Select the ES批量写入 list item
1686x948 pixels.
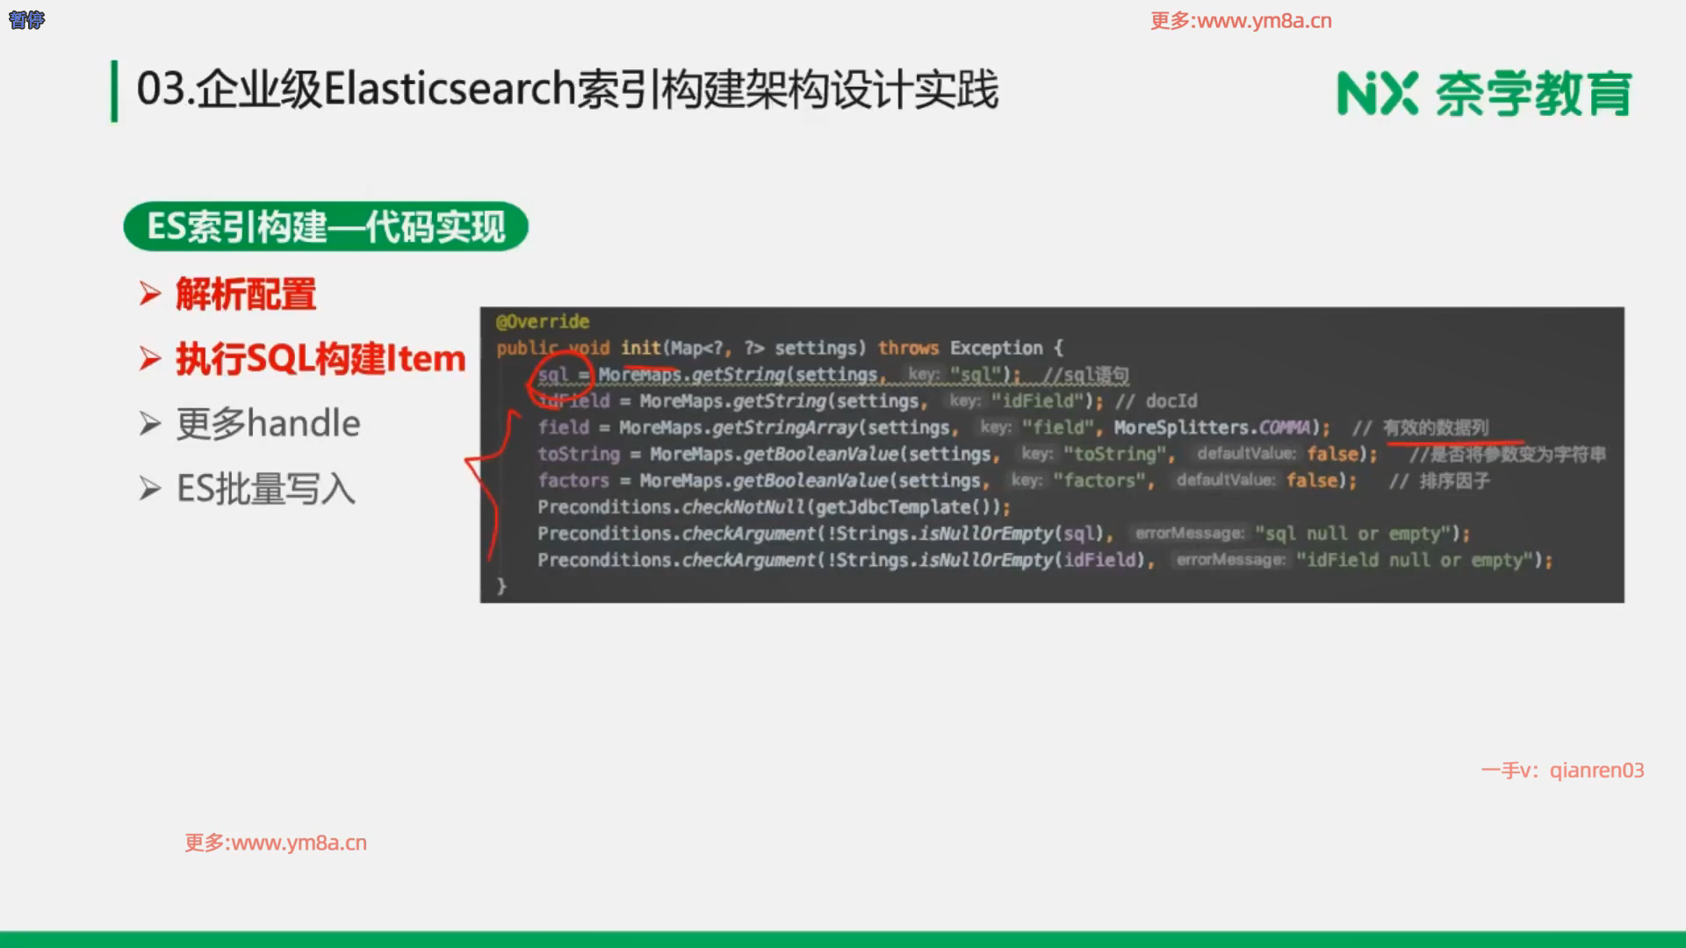tap(266, 489)
